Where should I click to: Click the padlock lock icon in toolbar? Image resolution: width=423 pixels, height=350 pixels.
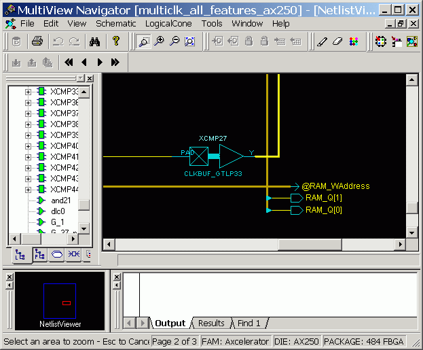249,41
